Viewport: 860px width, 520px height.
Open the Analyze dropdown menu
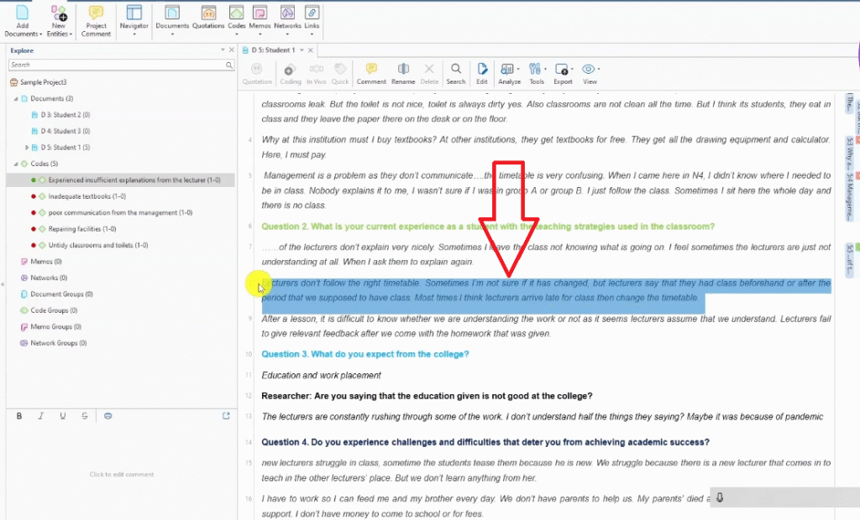(510, 73)
